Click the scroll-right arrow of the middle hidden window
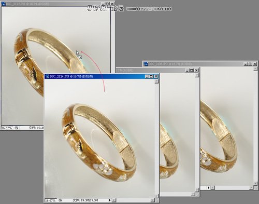Viewport: 259px width, 204px height. tap(193, 194)
